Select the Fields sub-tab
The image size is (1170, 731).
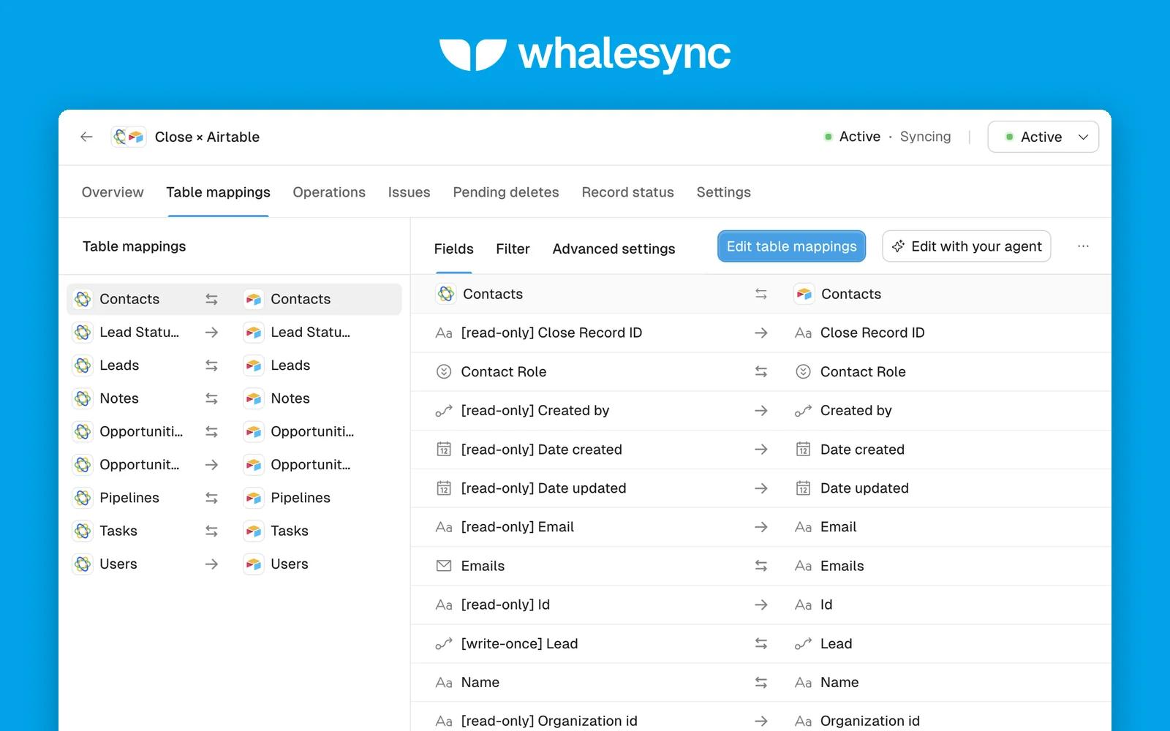(453, 249)
